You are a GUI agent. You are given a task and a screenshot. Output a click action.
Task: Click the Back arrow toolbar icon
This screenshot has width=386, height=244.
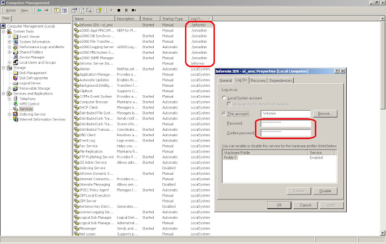tap(39, 10)
